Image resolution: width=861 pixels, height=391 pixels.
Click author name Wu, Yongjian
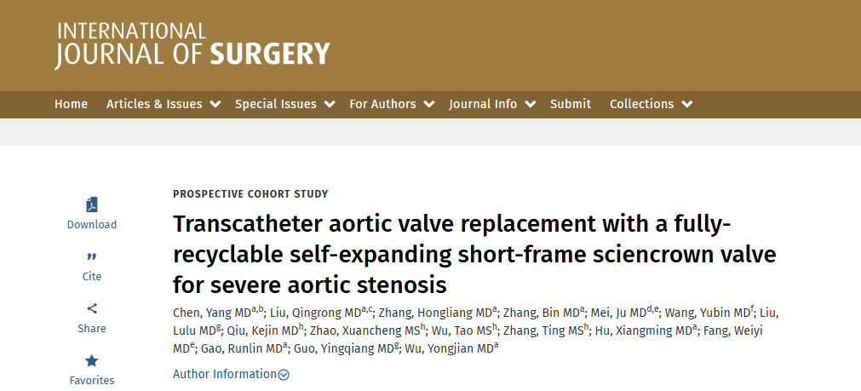click(x=438, y=348)
